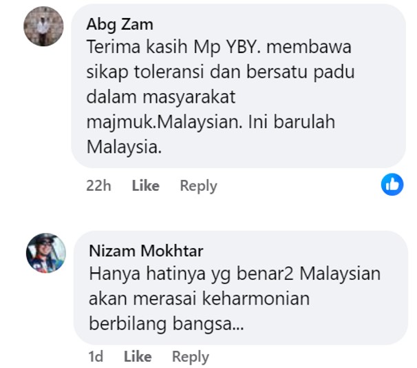The height and width of the screenshot is (368, 417).
Task: Open the 22h timestamp permalink
Action: click(x=98, y=185)
